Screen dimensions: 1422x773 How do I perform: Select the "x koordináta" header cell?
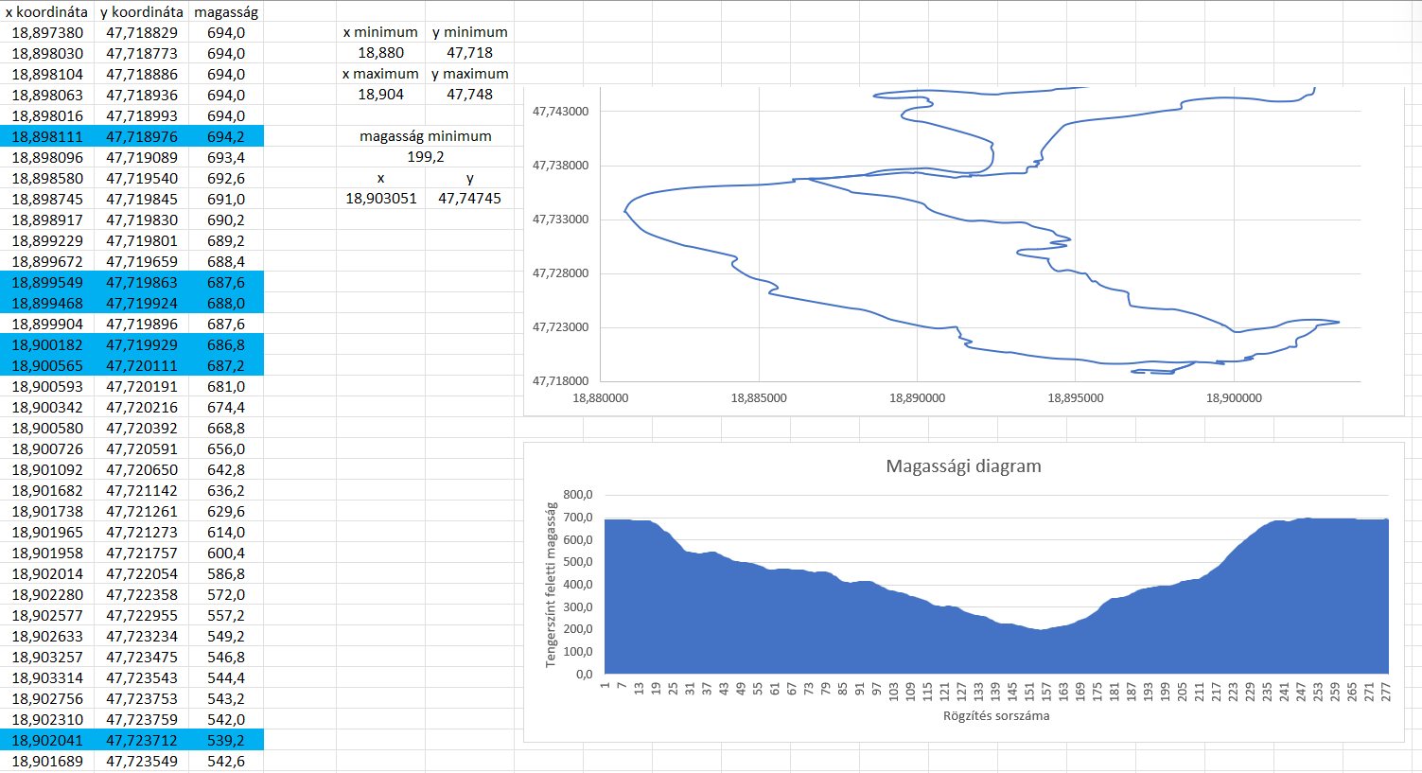tap(46, 11)
